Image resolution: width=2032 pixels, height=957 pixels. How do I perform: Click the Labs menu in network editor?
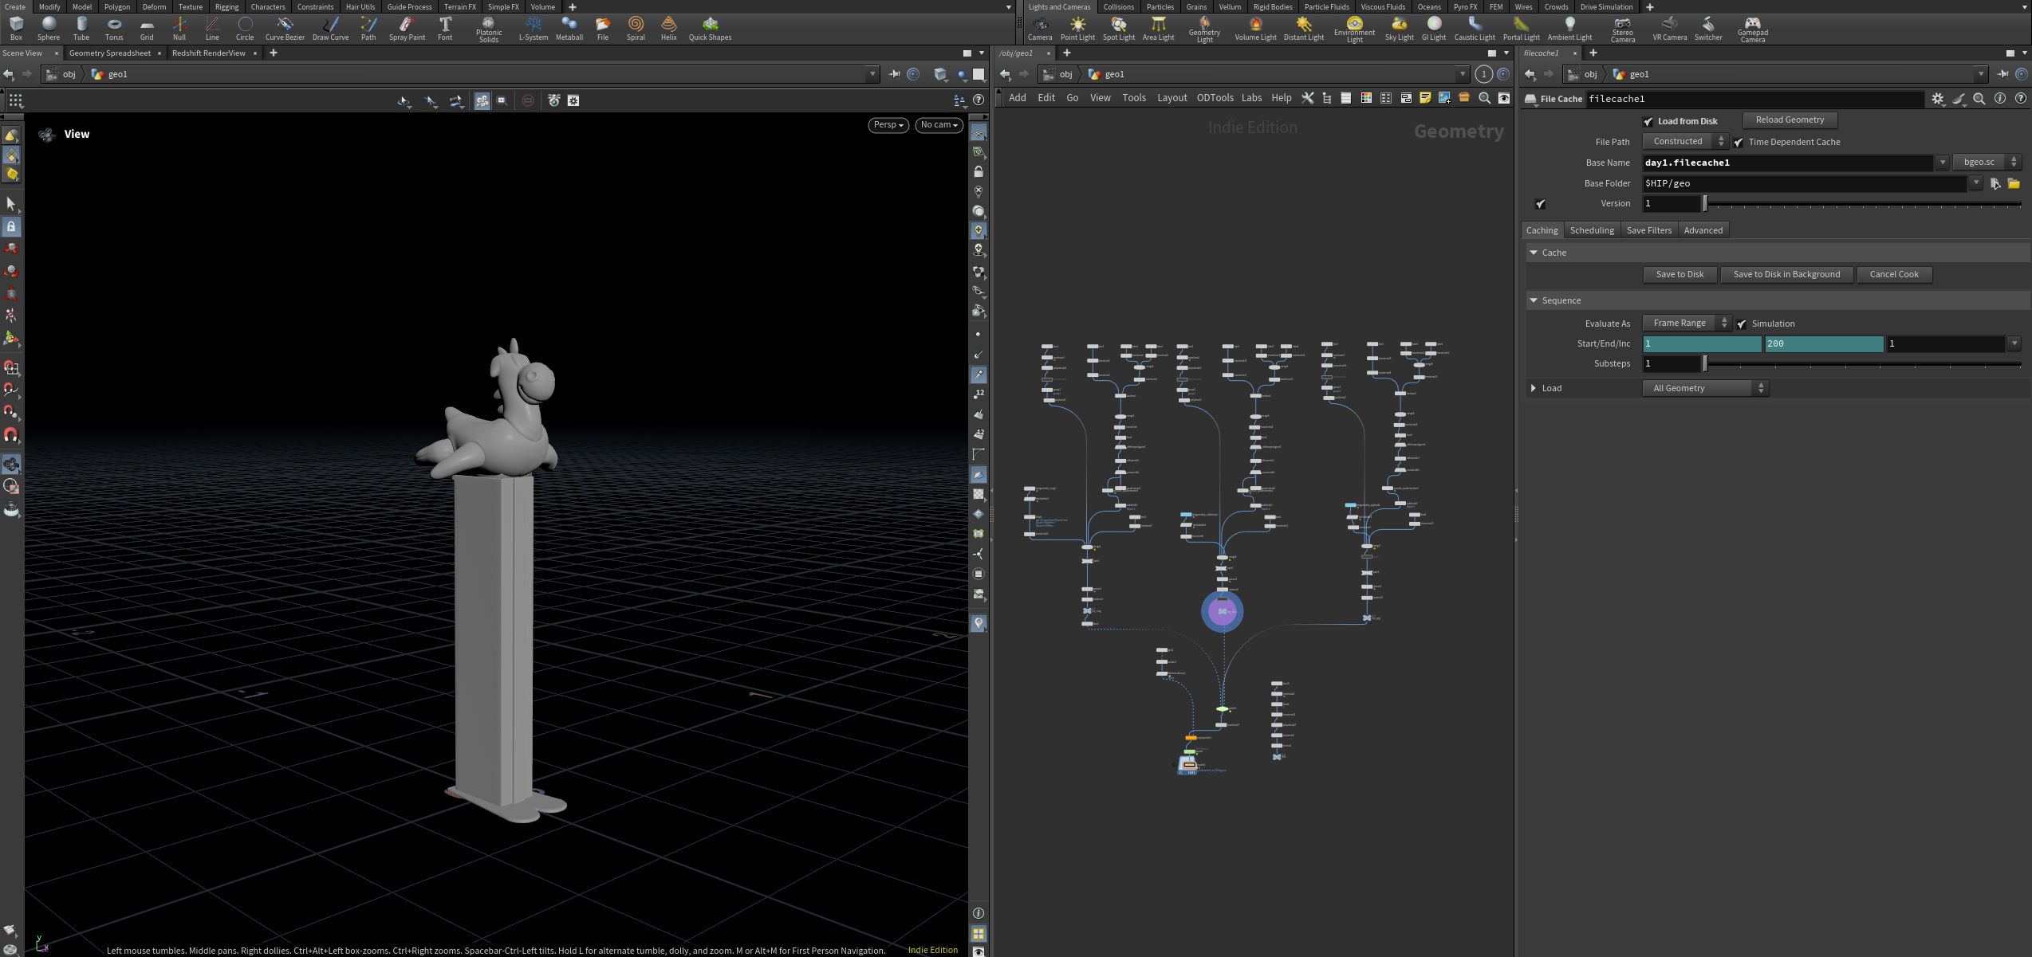click(x=1251, y=98)
